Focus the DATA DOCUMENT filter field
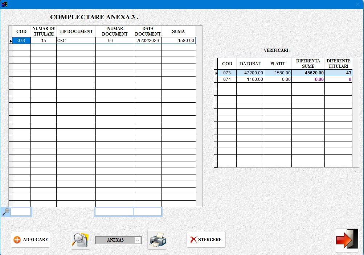Screen dimensions: 364x255 pos(148,212)
